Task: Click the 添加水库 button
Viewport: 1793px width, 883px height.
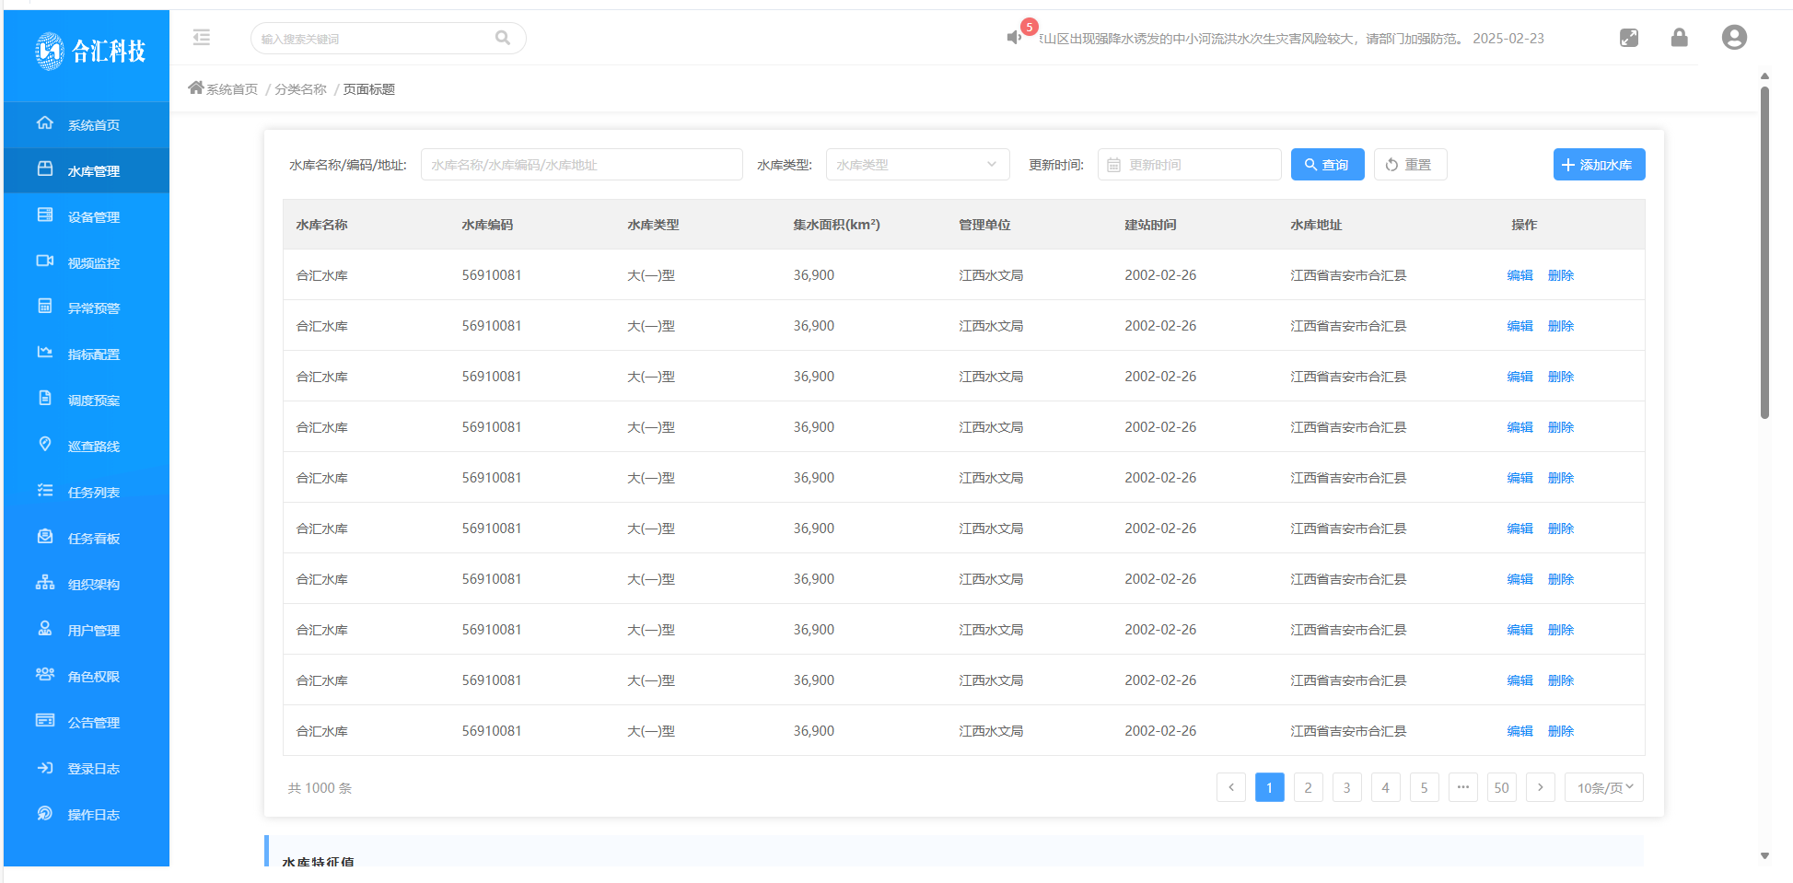Action: (1598, 165)
